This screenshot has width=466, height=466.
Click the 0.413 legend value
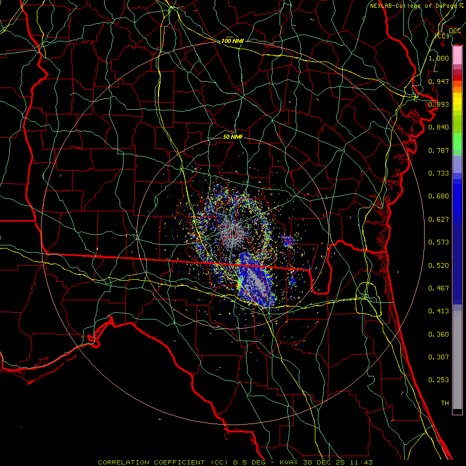(x=439, y=311)
